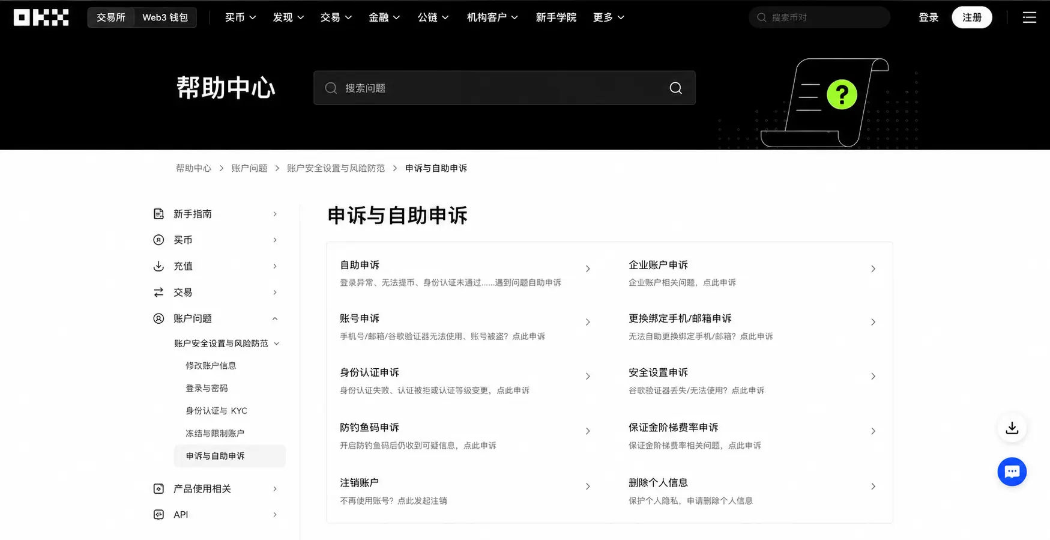The height and width of the screenshot is (540, 1050).
Task: Expand the 新手指南 sidebar section
Action: (275, 214)
